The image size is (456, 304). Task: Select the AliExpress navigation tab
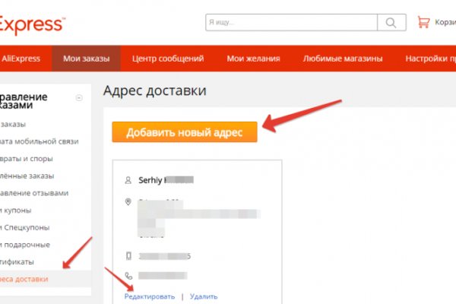(x=23, y=59)
